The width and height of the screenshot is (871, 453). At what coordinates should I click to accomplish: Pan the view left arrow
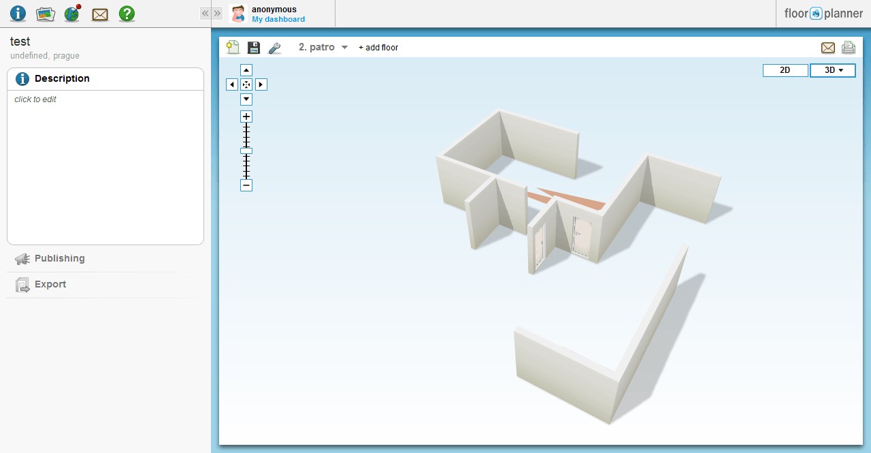click(232, 84)
